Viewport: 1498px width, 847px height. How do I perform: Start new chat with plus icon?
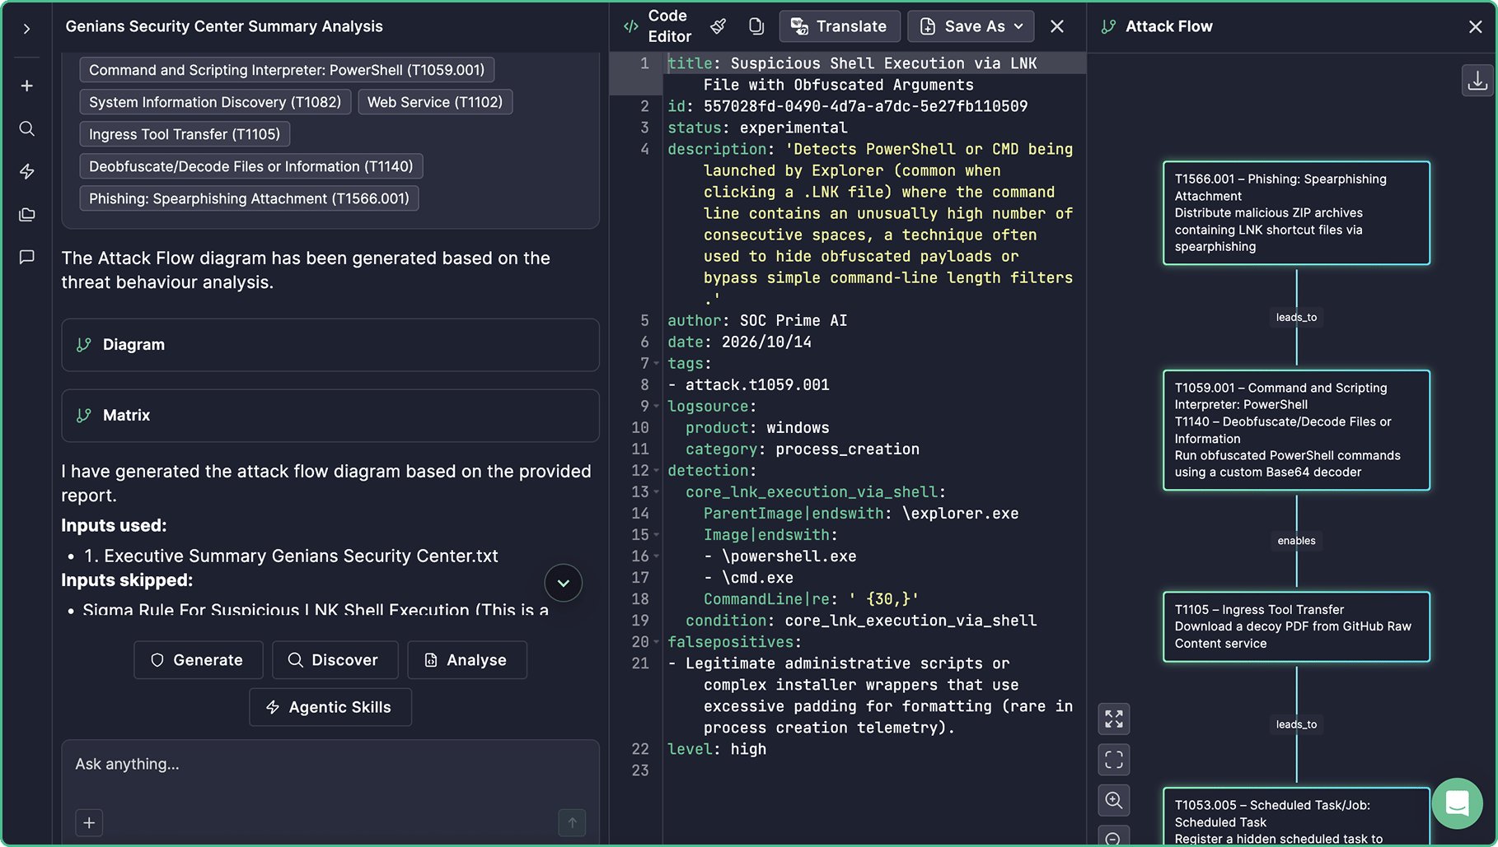pyautogui.click(x=26, y=86)
